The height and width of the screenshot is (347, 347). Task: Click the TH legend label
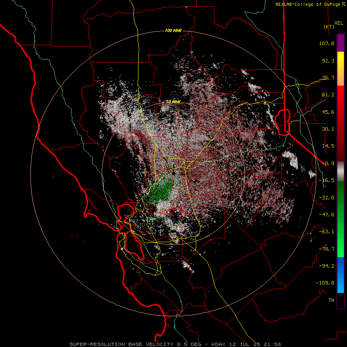(331, 300)
